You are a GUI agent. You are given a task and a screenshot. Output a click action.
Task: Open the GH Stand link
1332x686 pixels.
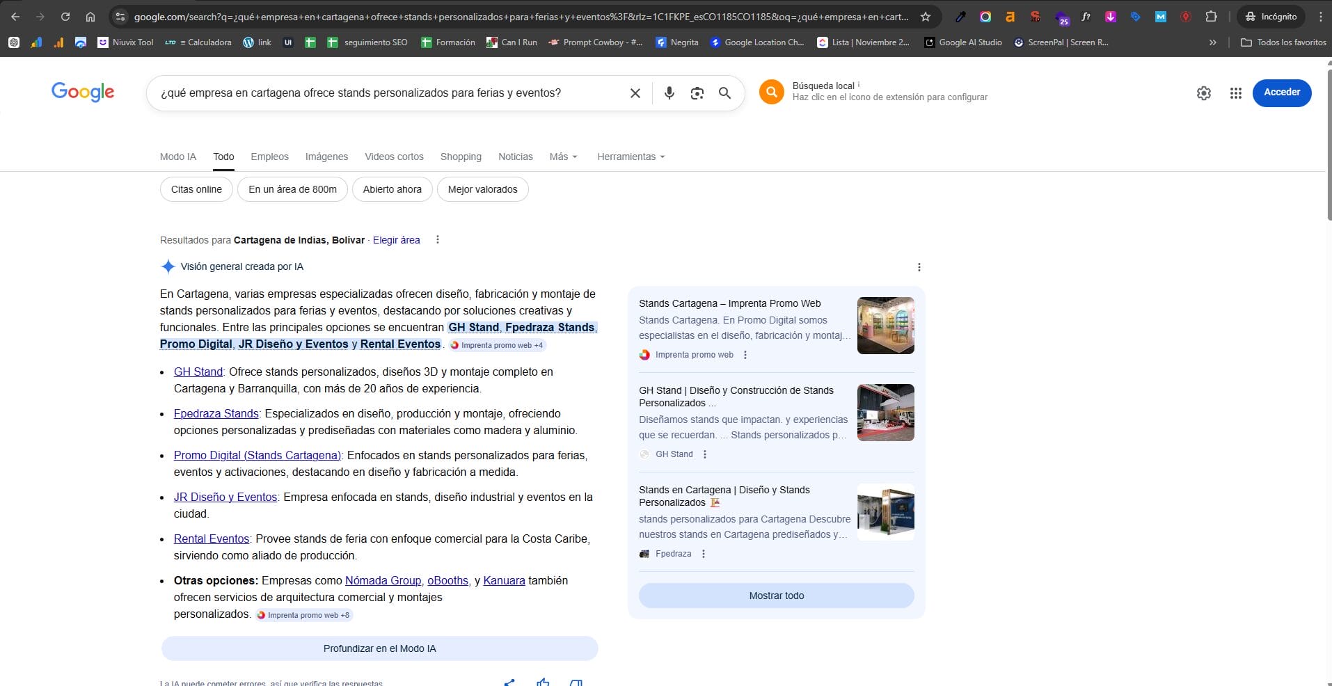(x=198, y=372)
